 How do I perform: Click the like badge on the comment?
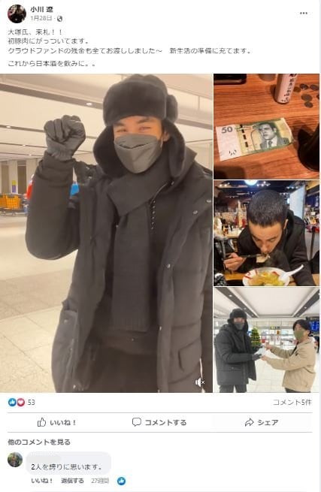[x=121, y=481]
